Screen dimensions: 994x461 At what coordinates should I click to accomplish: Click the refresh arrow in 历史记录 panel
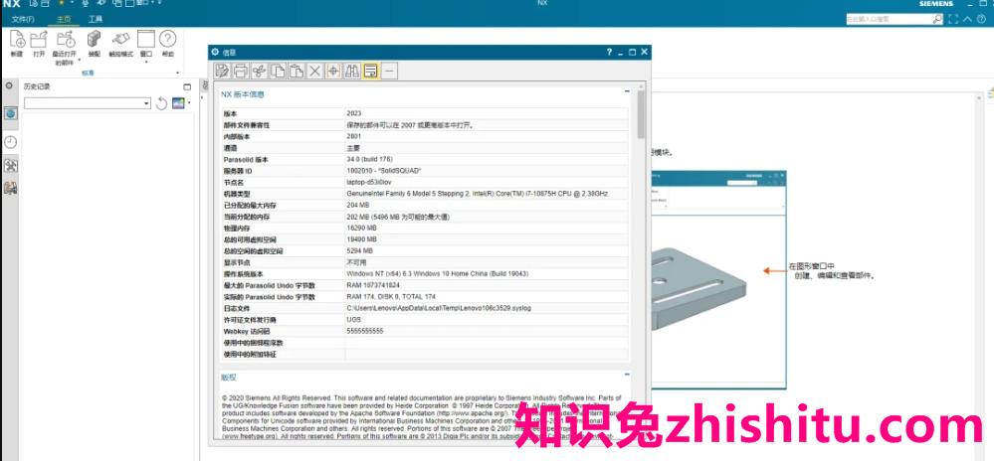click(161, 103)
